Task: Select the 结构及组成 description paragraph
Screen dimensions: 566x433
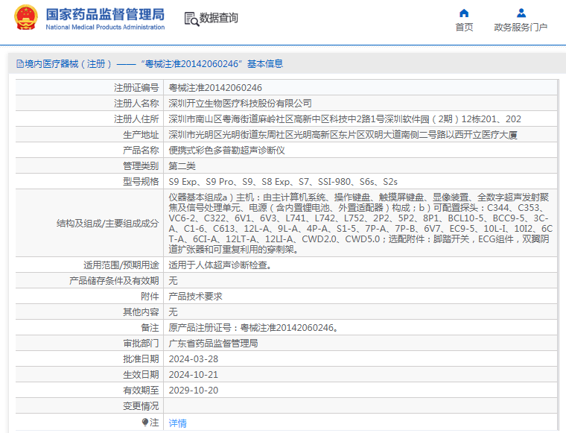Action: pos(360,223)
